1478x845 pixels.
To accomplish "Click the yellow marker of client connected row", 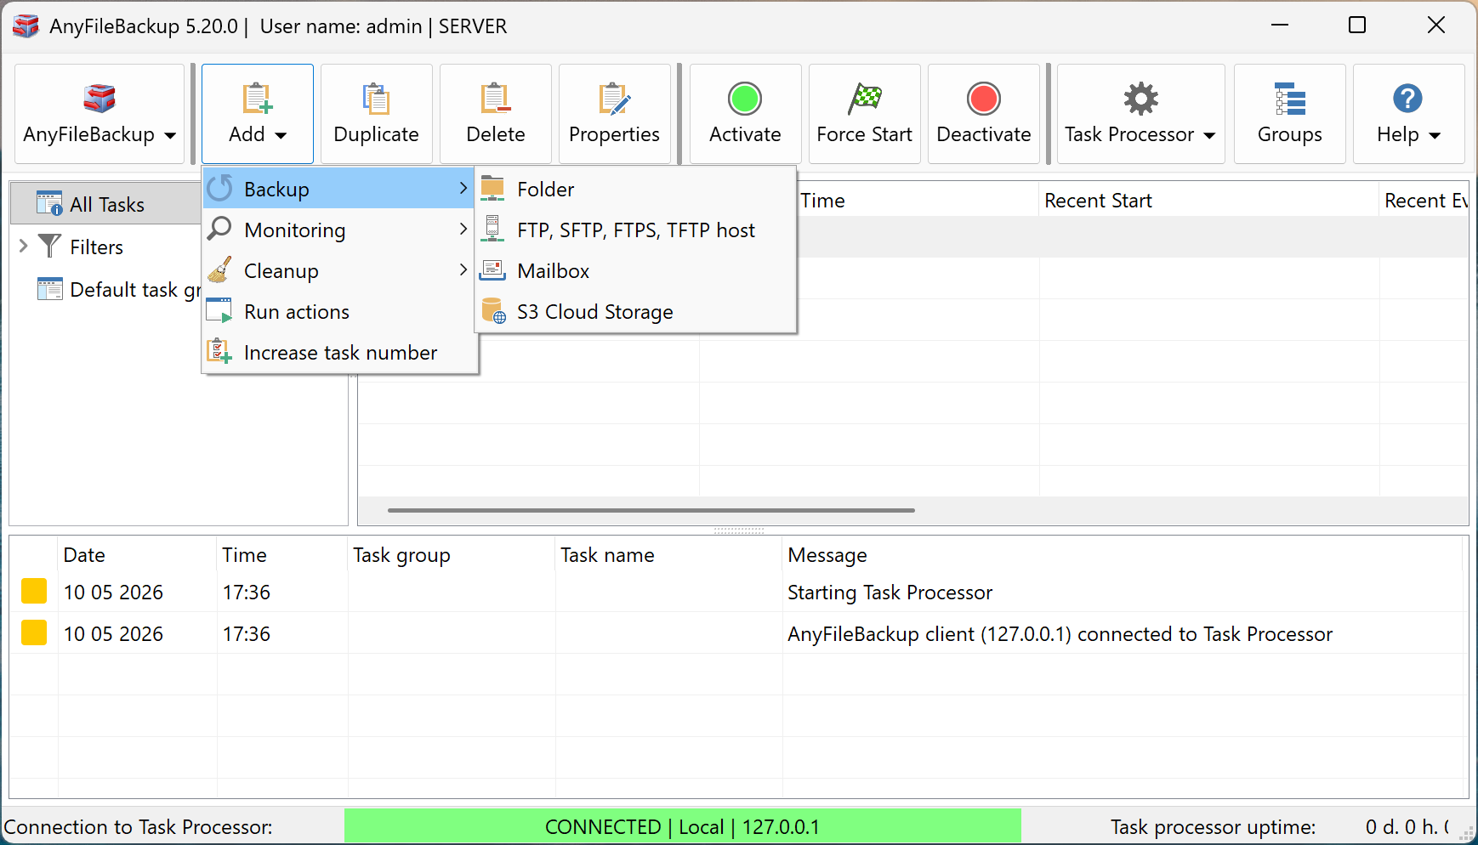I will click(x=34, y=632).
